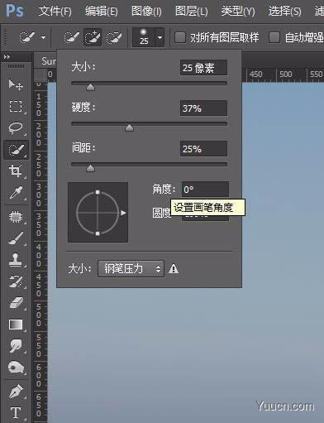This screenshot has height=423, width=324.
Task: Click the Subtract from Selection mode icon
Action: 113,37
